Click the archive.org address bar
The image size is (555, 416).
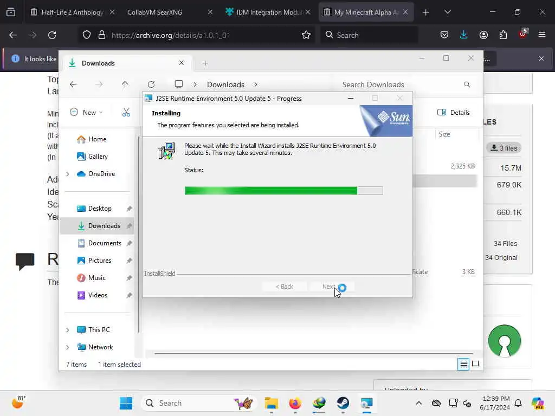(x=196, y=35)
